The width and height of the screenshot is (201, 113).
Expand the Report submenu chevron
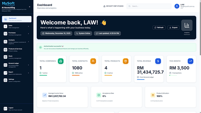pyautogui.click(x=28, y=73)
